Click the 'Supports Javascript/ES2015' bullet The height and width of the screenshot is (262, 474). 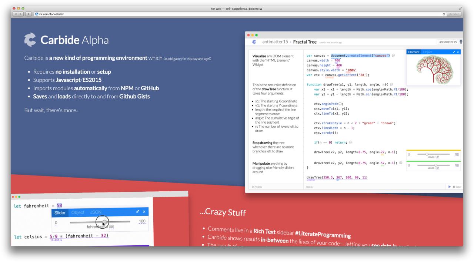pos(67,80)
